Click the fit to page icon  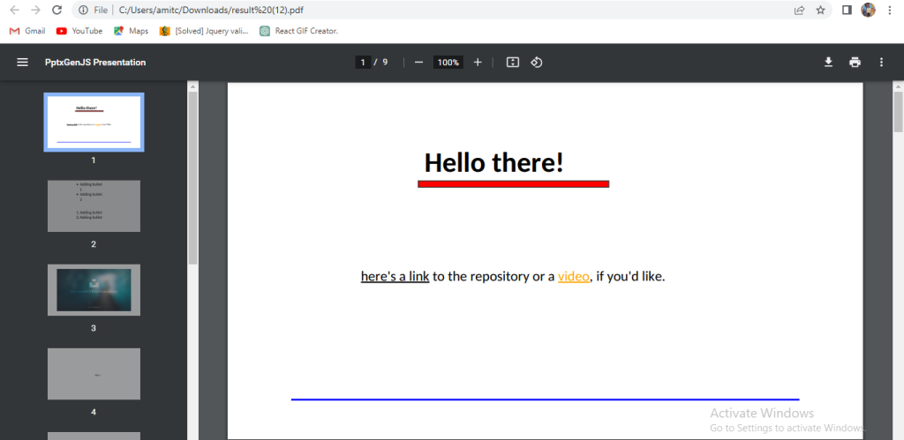tap(512, 63)
